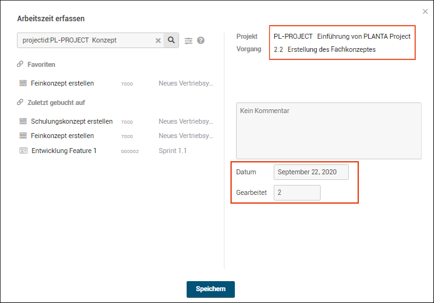Image resolution: width=434 pixels, height=303 pixels.
Task: Select Feinkonzept erstellen under Favoriten
Action: [62, 83]
